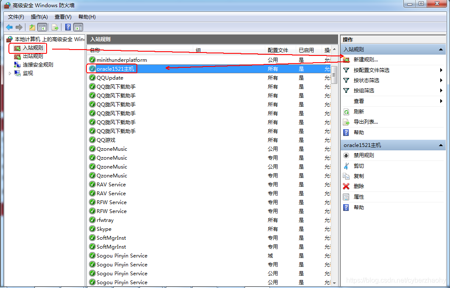Click 复制 in the actions pane
The width and height of the screenshot is (450, 288).
(x=359, y=176)
